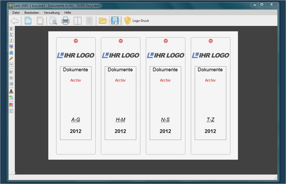The width and height of the screenshot is (286, 184).
Task: Select the underlined 'N-S' text
Action: tap(165, 120)
